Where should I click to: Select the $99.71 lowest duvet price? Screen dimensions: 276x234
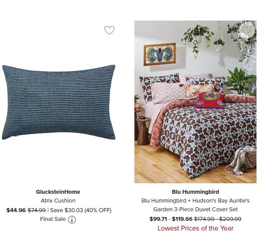pyautogui.click(x=158, y=219)
